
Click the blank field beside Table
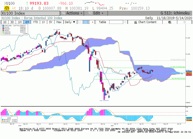pos(116,22)
